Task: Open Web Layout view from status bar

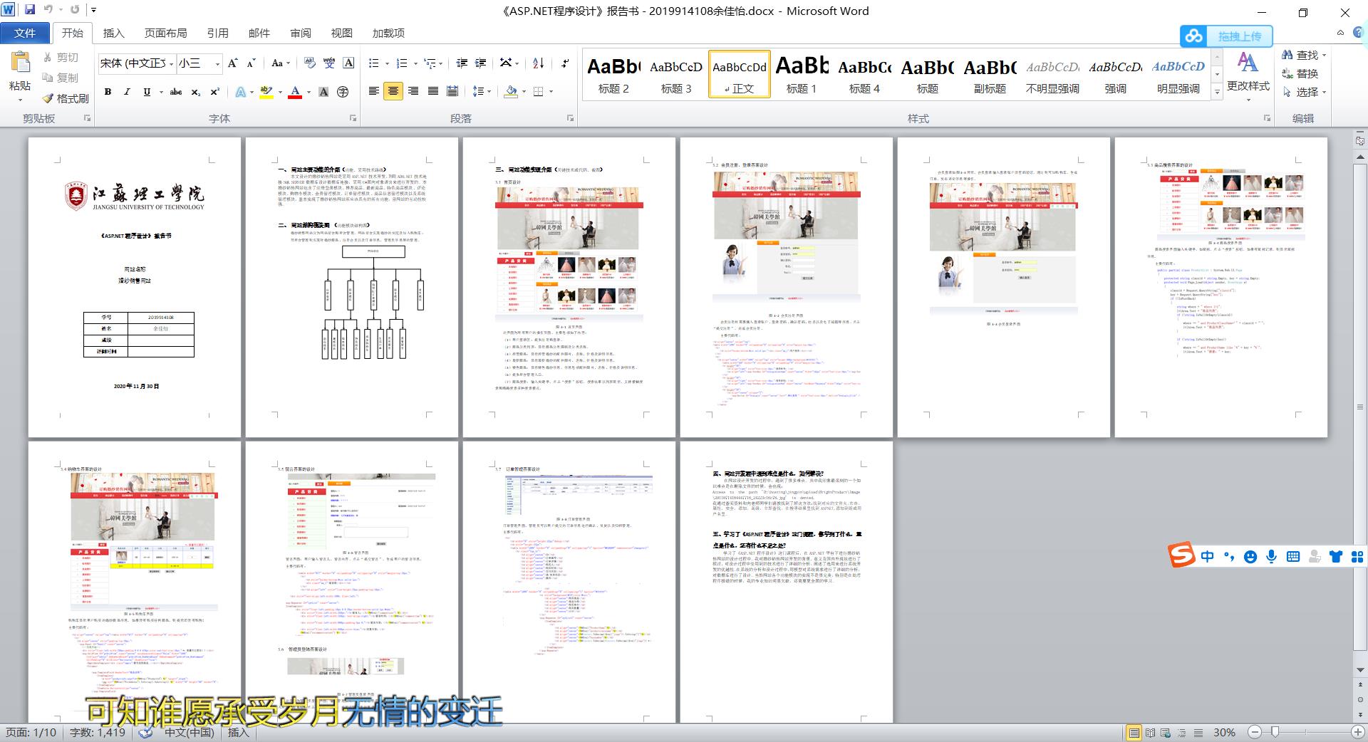Action: [1166, 733]
